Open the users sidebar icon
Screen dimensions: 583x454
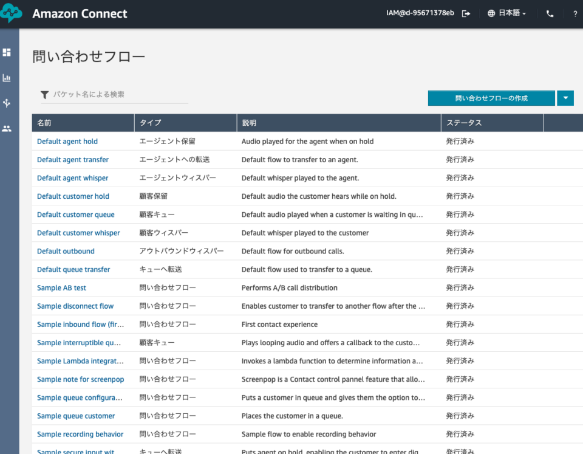[7, 129]
